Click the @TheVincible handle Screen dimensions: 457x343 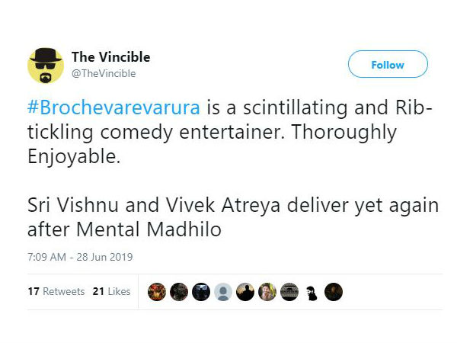[x=103, y=73]
